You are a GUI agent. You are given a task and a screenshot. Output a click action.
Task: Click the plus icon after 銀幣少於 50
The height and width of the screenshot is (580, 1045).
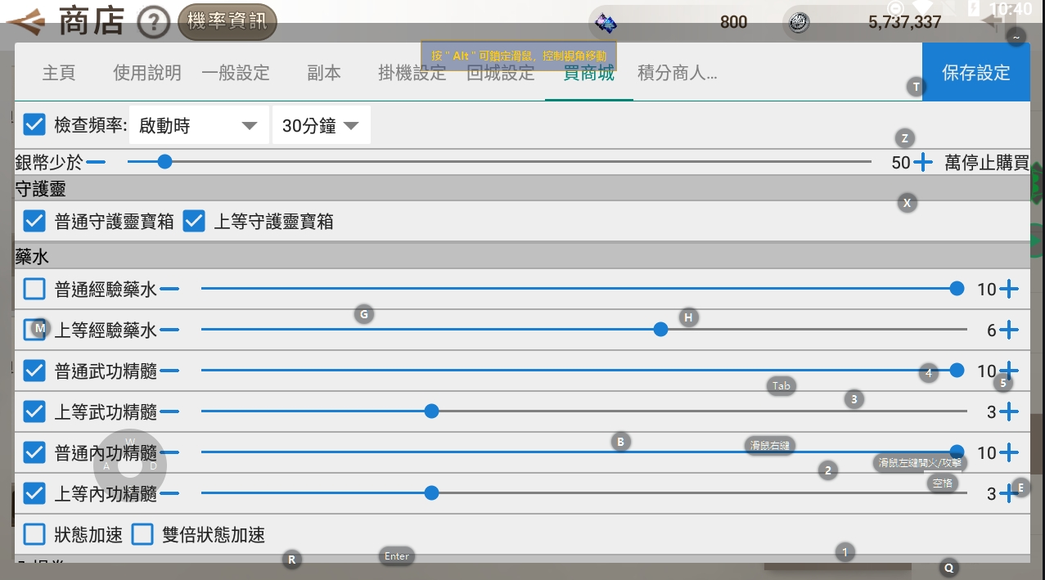922,162
